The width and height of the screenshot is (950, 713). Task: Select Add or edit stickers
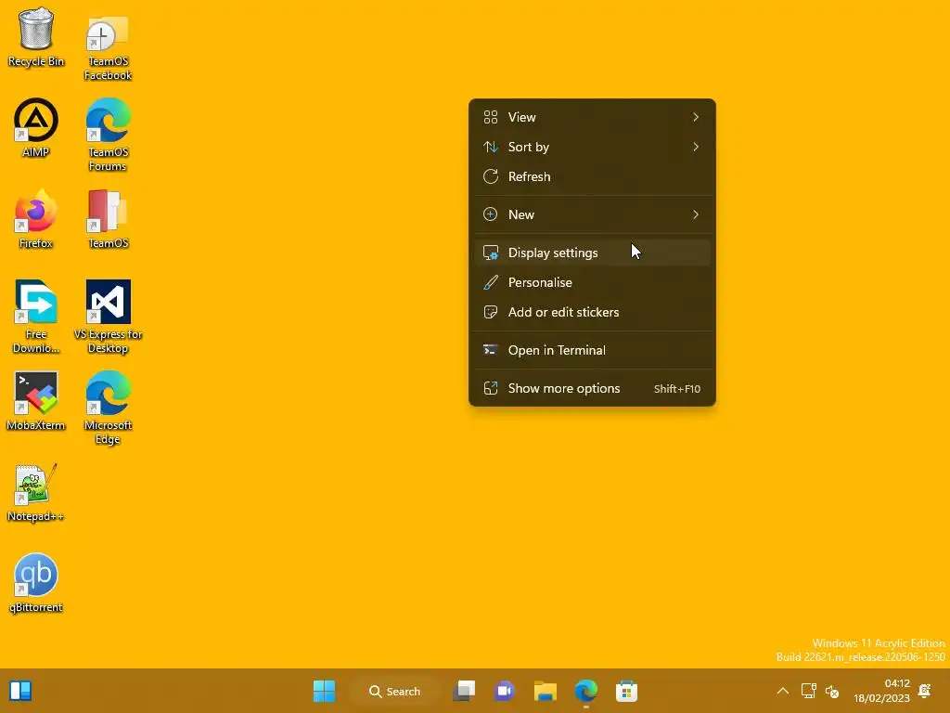point(592,312)
